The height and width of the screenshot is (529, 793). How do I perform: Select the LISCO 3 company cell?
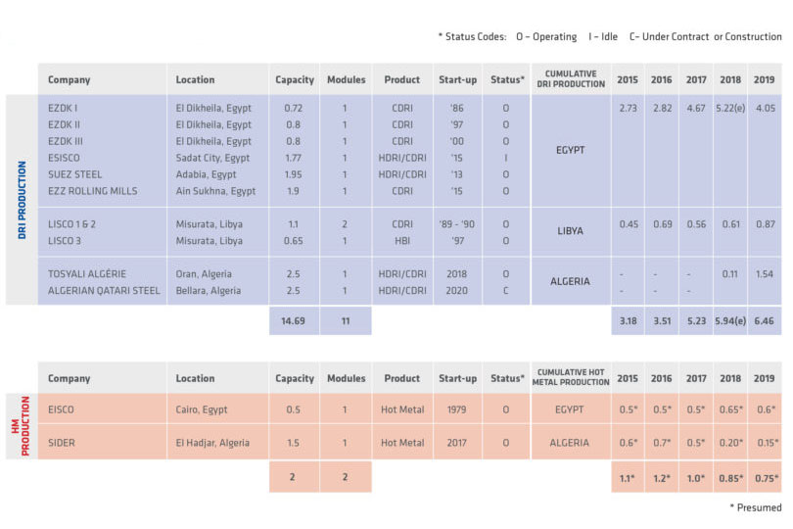(x=65, y=241)
